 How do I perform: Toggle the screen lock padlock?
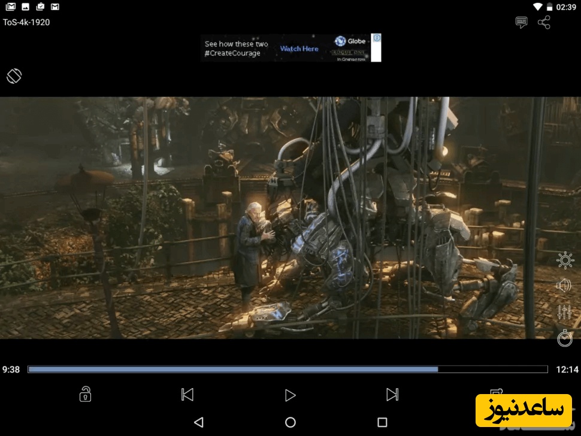click(x=86, y=395)
